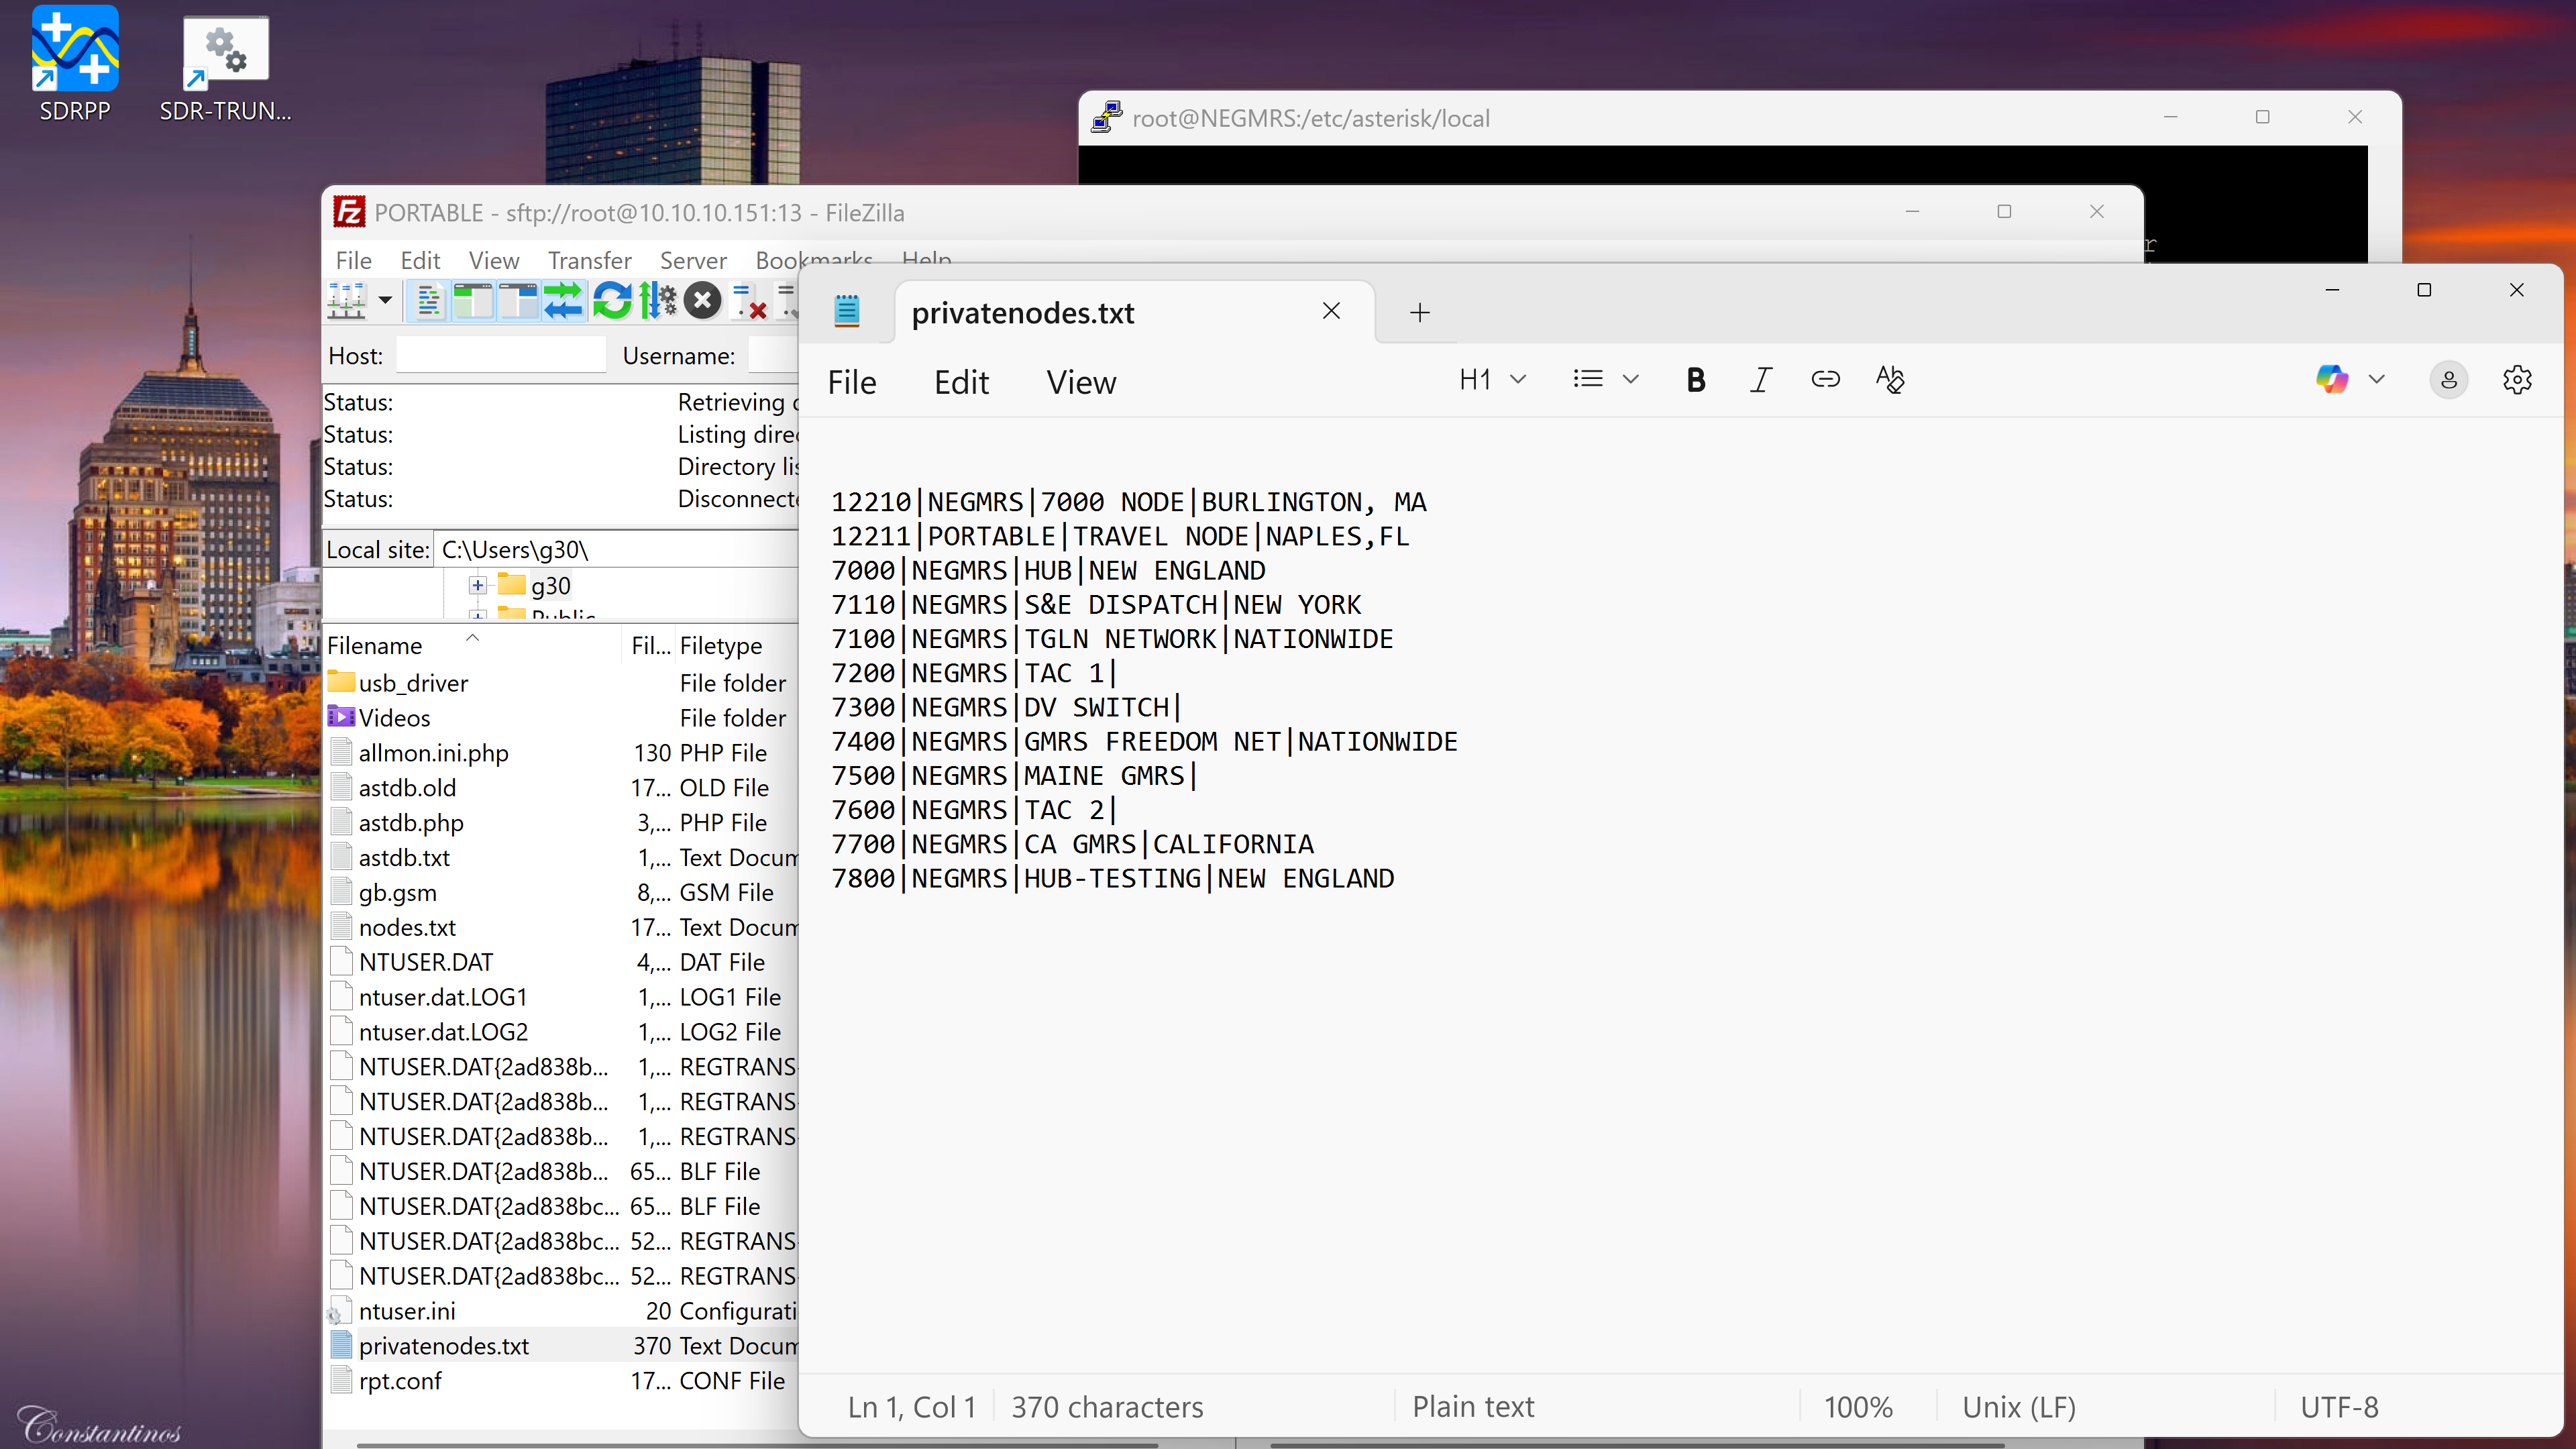Screen dimensions: 2576x1449
Task: Insert a link in Notepad
Action: coord(1825,380)
